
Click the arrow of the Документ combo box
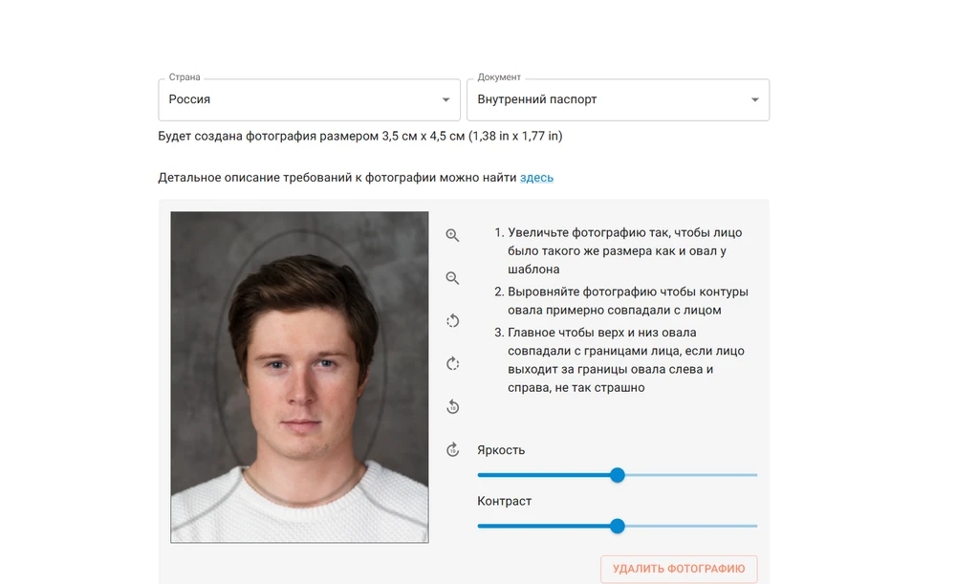click(x=755, y=100)
